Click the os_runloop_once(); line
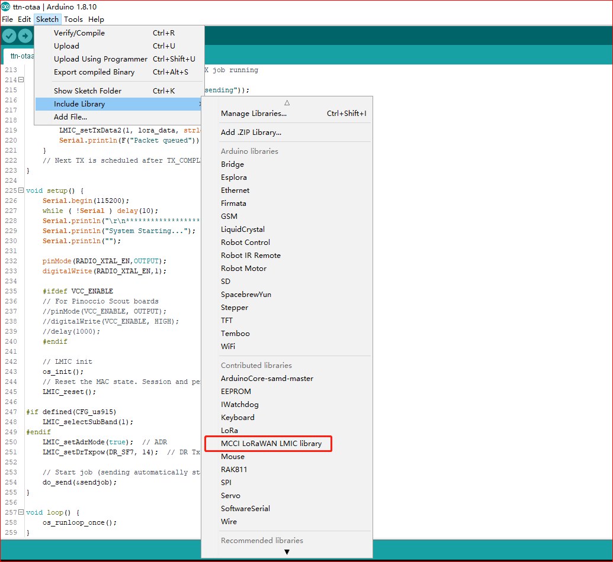 [x=80, y=522]
